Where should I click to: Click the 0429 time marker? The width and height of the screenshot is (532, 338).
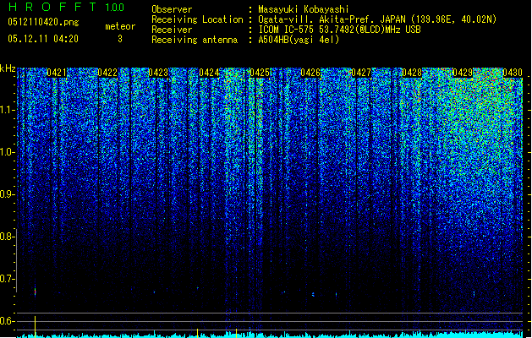click(x=463, y=73)
